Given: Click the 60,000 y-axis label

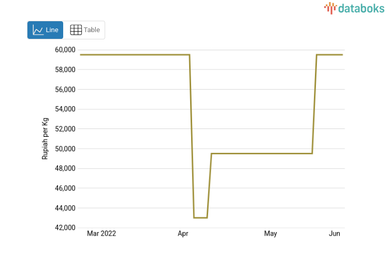Looking at the screenshot, I should click(x=65, y=50).
